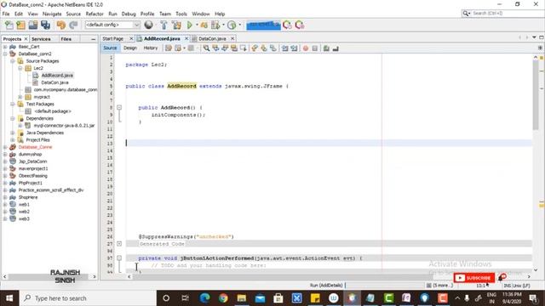Screen dimensions: 545x306
Task: Open the default config combo box
Action: pyautogui.click(x=112, y=25)
